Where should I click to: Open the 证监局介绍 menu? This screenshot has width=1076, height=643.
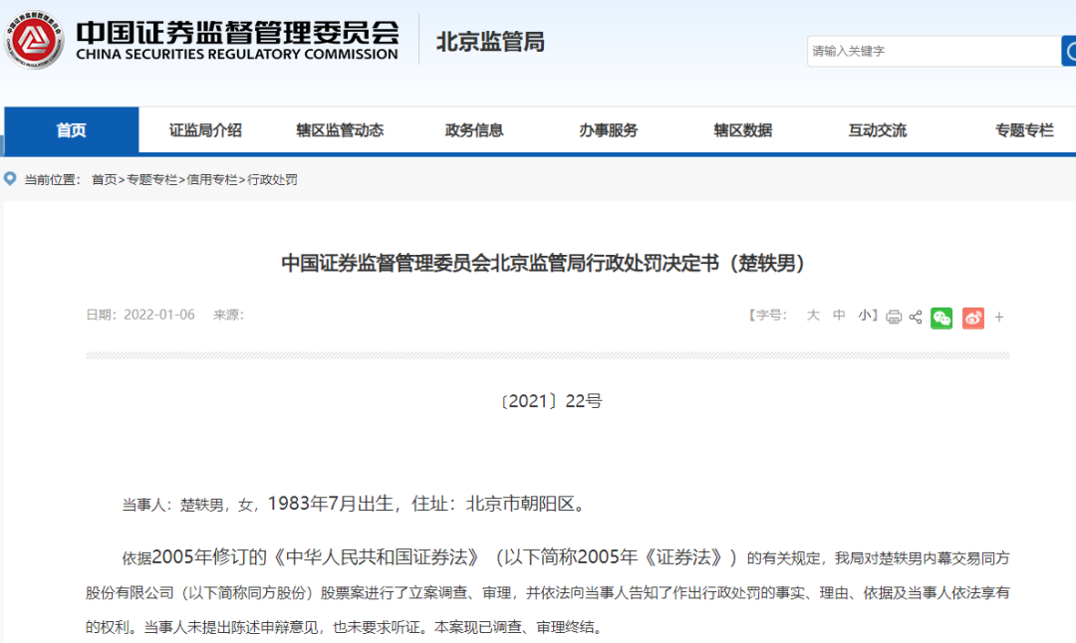click(205, 130)
